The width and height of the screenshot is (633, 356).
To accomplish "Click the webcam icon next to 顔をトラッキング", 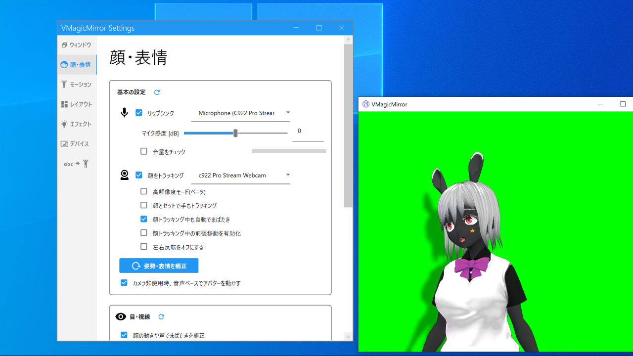I will click(x=125, y=175).
